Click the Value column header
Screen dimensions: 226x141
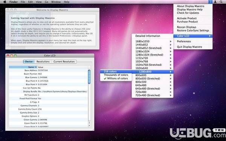63,67
